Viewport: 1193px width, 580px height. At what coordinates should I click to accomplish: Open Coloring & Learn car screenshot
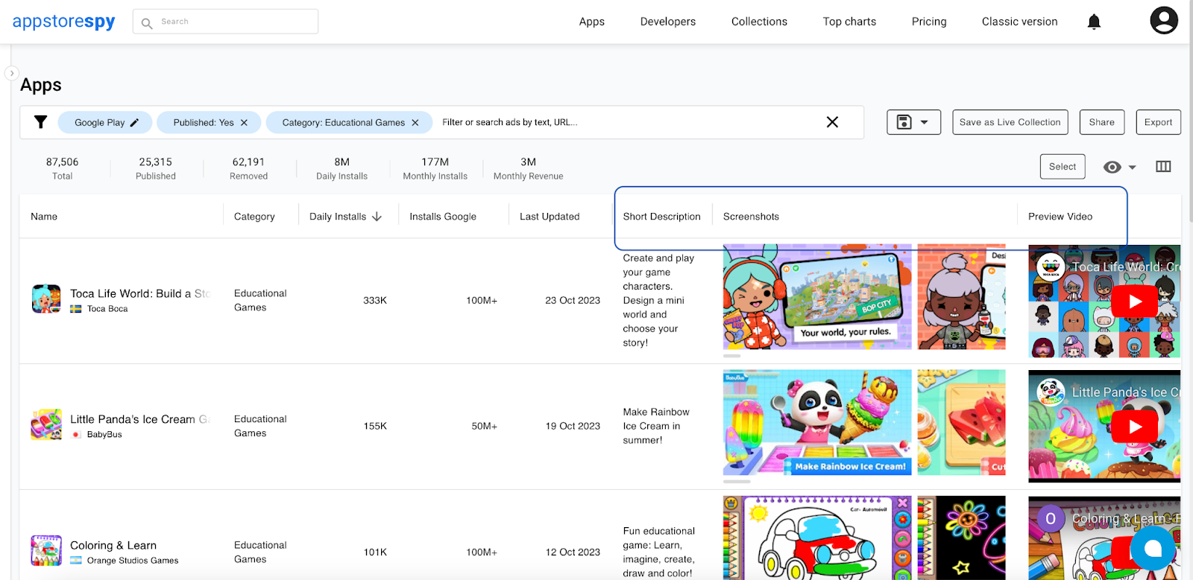[x=817, y=538]
